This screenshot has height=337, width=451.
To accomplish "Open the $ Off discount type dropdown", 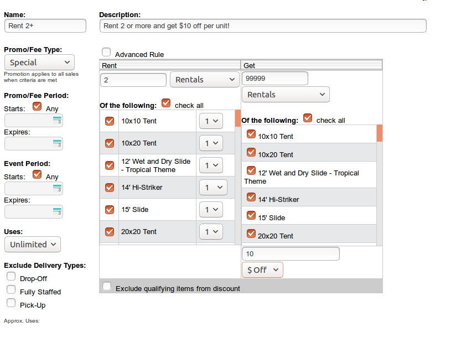I will click(x=262, y=269).
